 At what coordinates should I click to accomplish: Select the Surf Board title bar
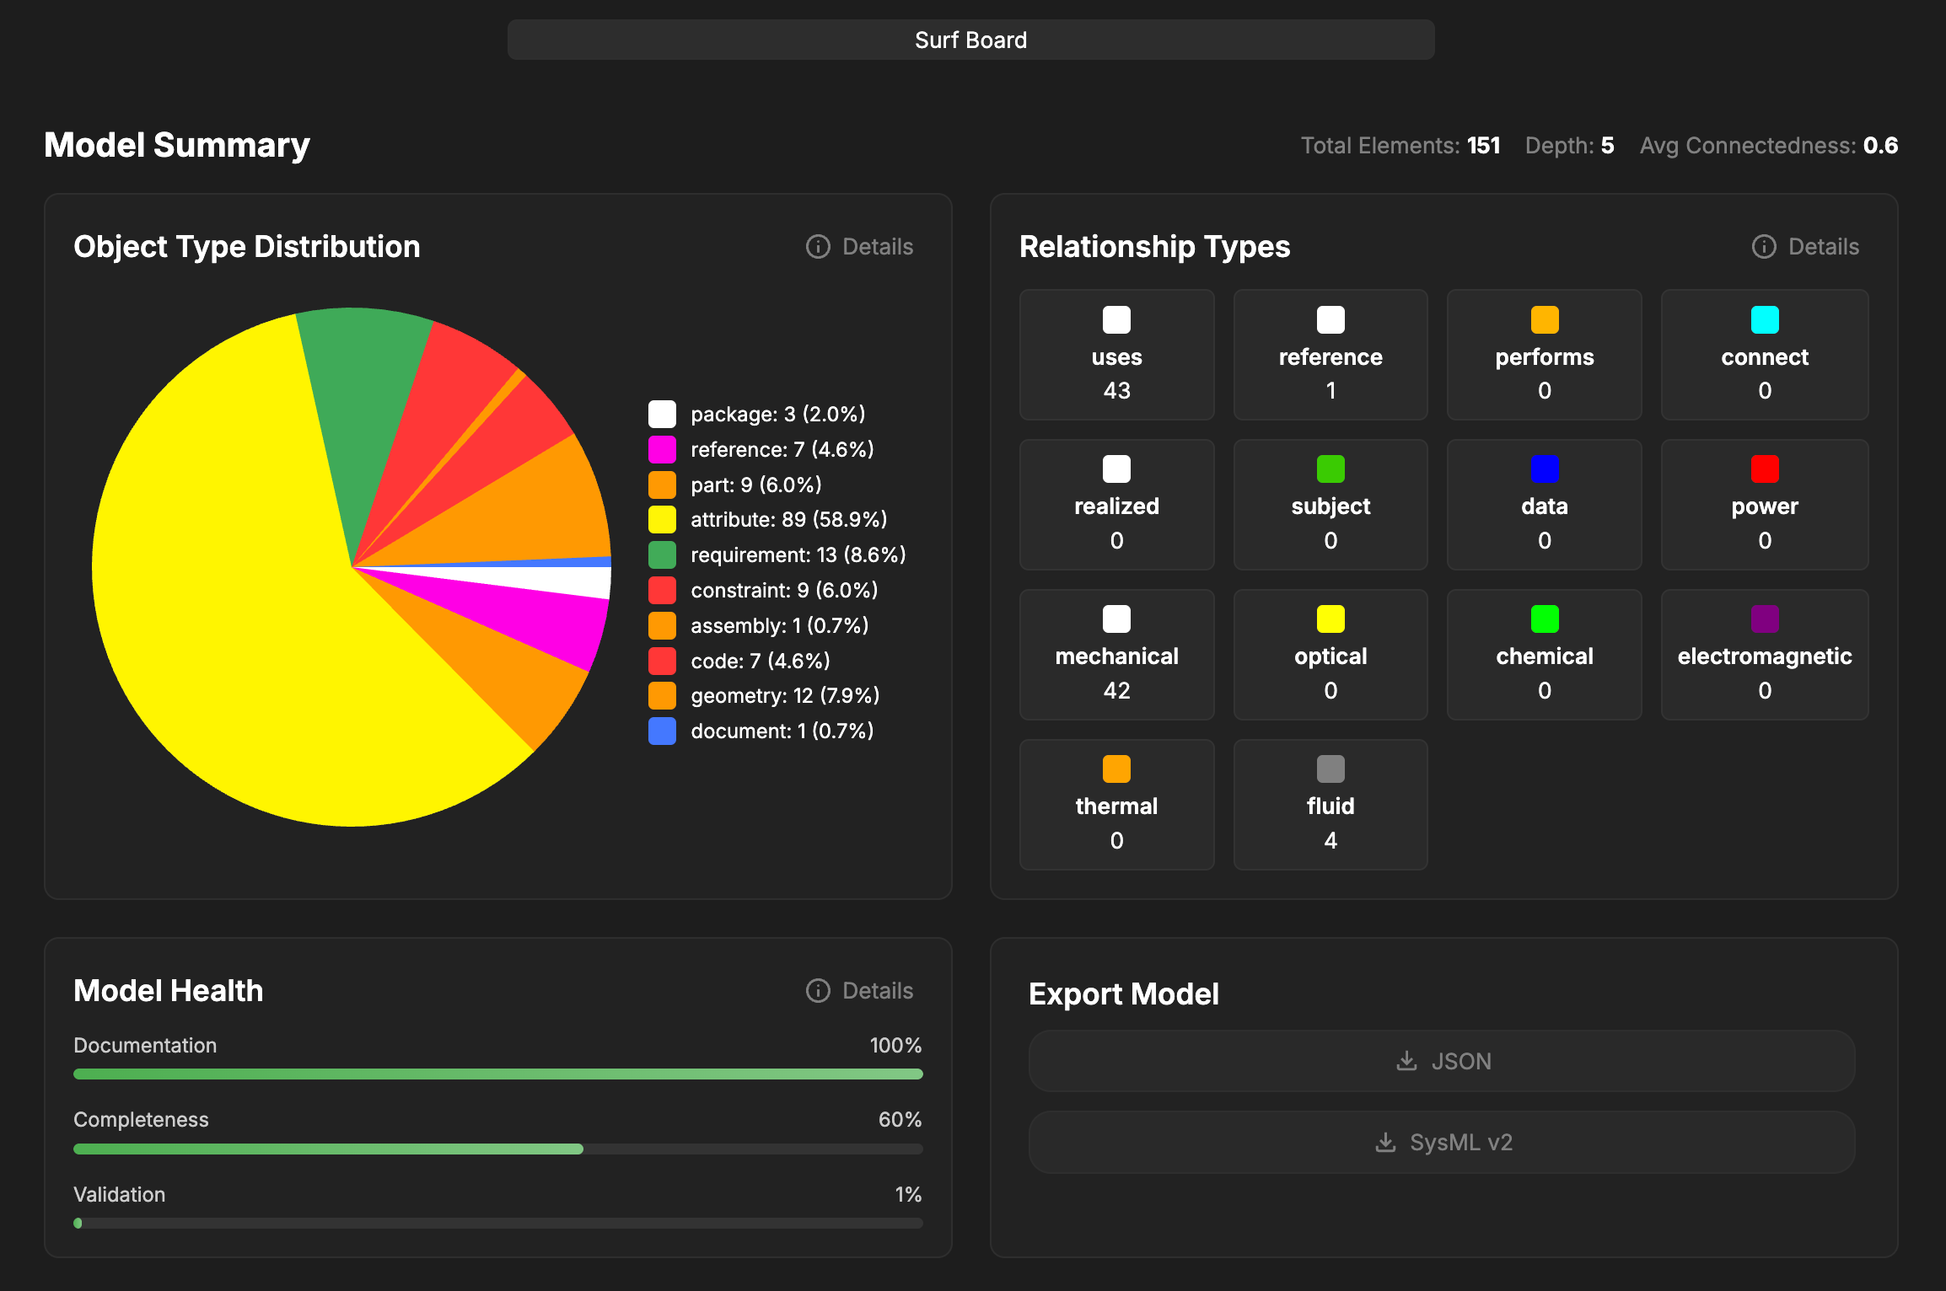point(970,40)
